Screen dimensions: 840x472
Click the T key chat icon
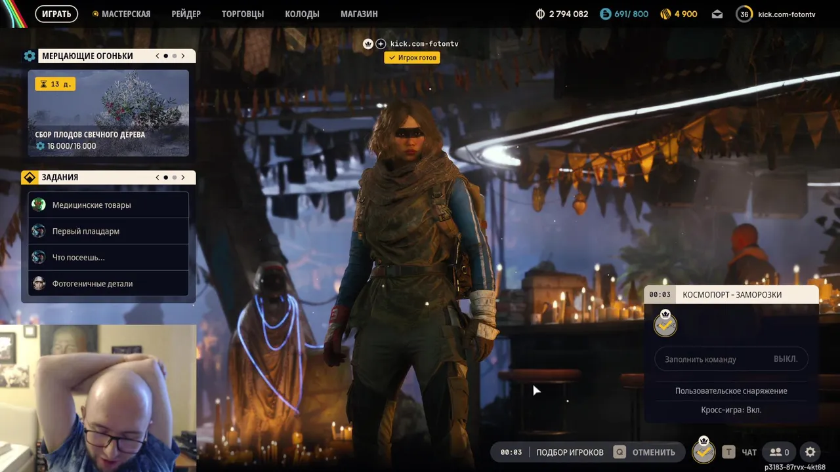(x=728, y=452)
